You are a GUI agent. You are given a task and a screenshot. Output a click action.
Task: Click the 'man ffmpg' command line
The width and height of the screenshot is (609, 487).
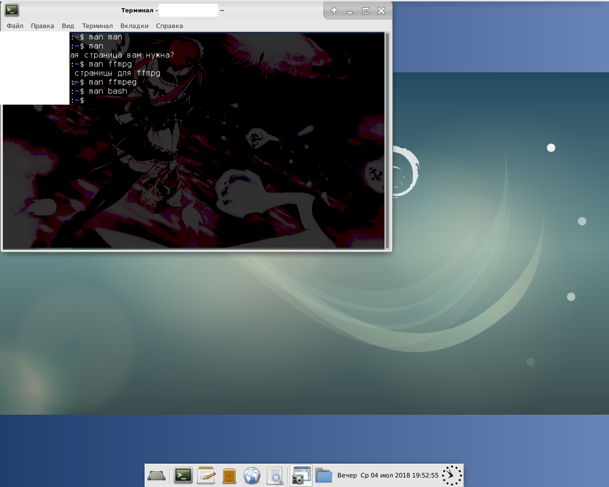110,64
